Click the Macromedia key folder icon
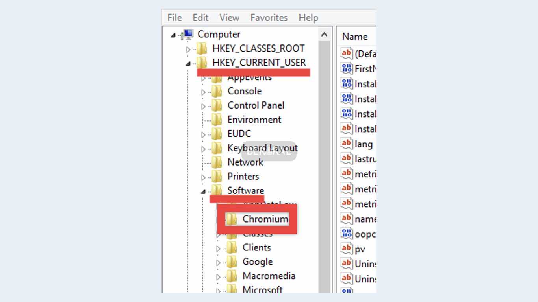This screenshot has width=538, height=302. click(232, 276)
